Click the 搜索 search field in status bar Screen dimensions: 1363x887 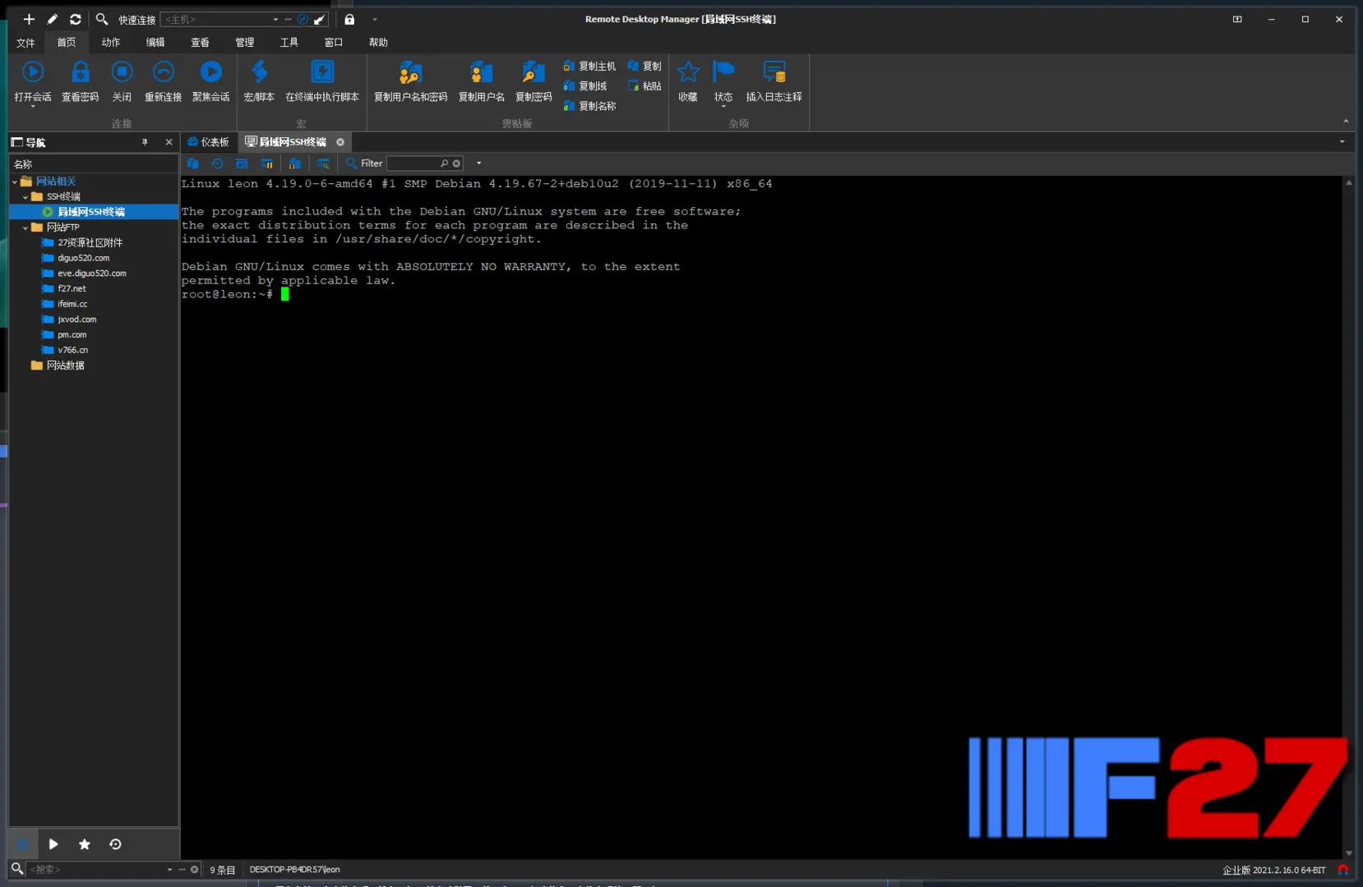pyautogui.click(x=97, y=869)
